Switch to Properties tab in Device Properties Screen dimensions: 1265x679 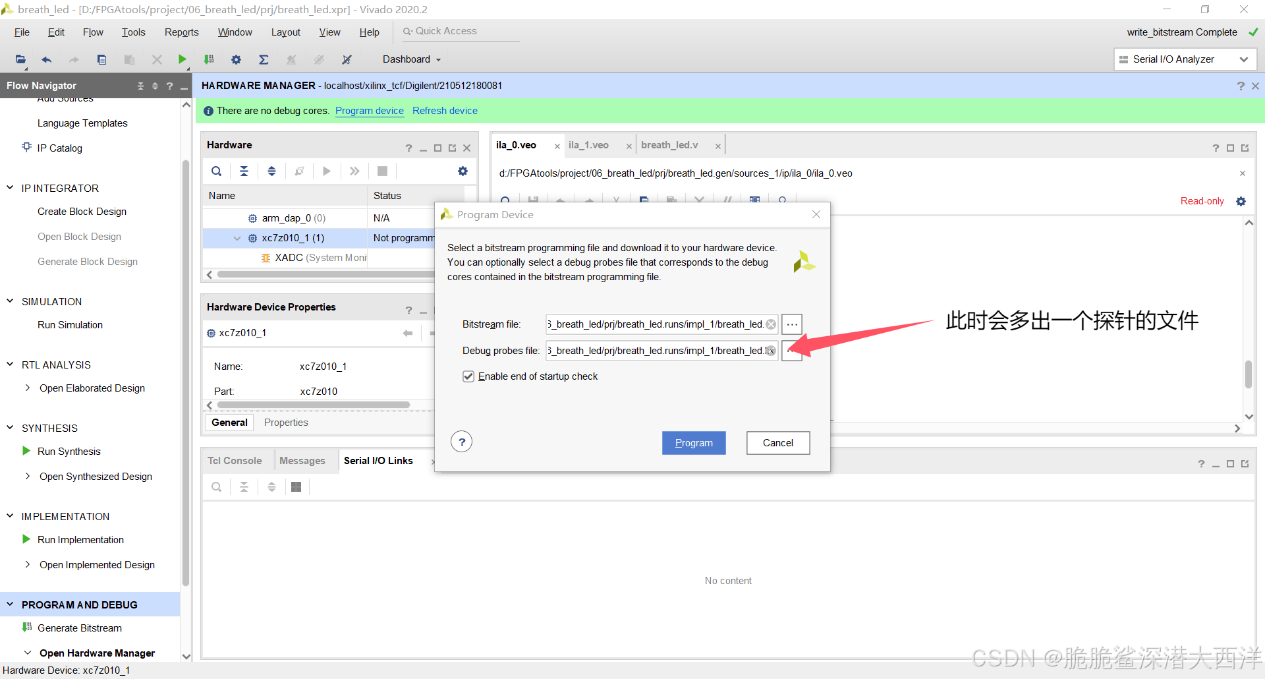(286, 423)
